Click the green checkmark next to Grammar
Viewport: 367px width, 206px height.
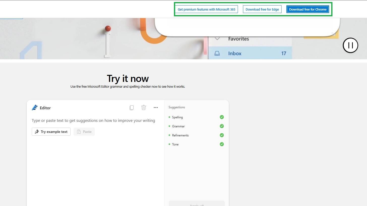pos(222,126)
